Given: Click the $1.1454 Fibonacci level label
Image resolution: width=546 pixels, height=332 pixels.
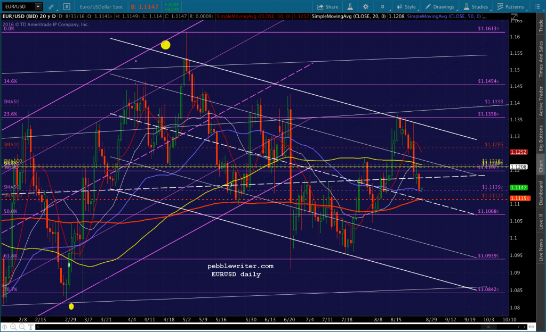Looking at the screenshot, I should (488, 81).
